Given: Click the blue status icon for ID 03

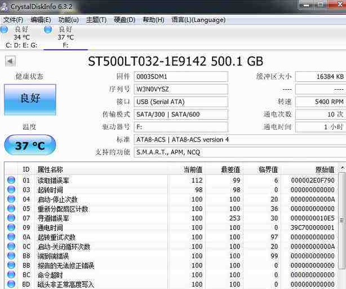Looking at the screenshot, I should pos(11,190).
